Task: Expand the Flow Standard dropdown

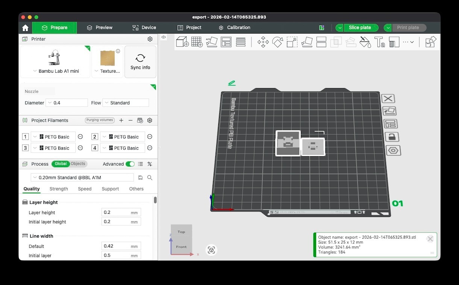Action: click(126, 103)
